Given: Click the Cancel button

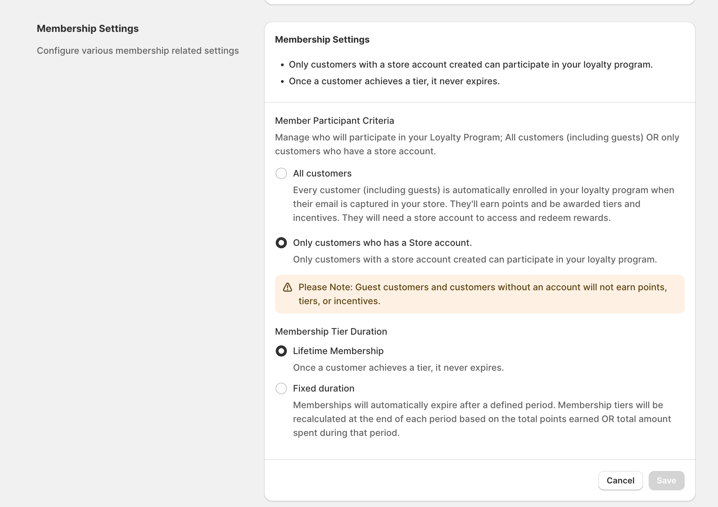Looking at the screenshot, I should coord(620,481).
